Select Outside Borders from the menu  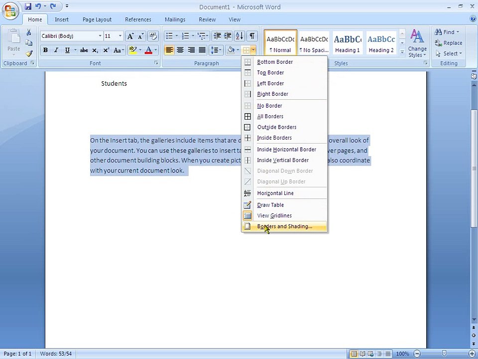pyautogui.click(x=285, y=127)
